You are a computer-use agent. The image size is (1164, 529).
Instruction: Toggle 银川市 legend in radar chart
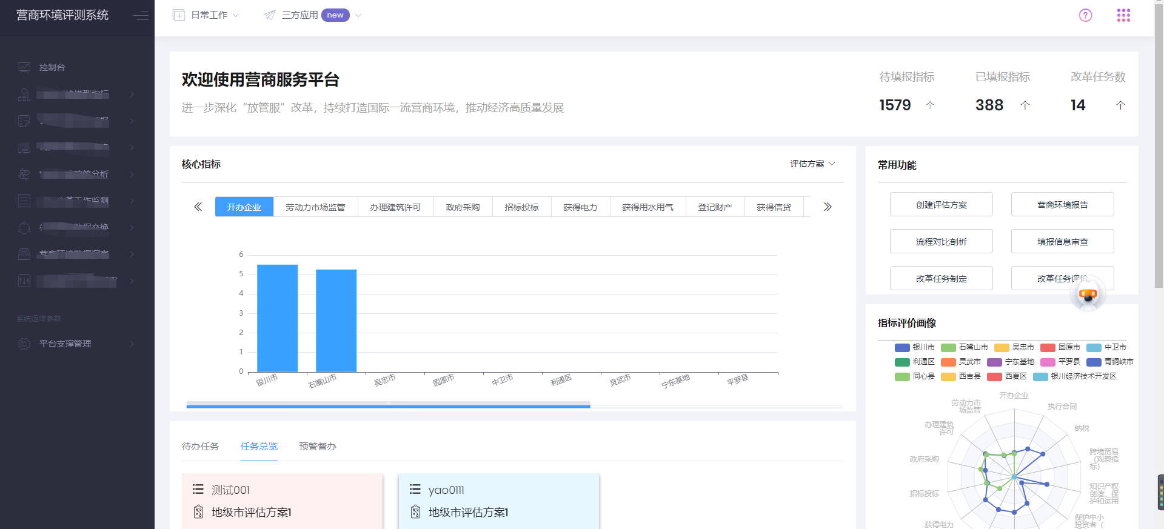click(915, 347)
